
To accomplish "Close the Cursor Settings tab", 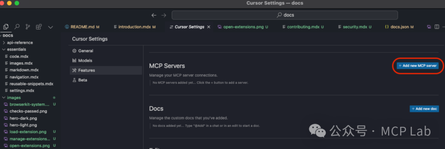I will pyautogui.click(x=208, y=27).
